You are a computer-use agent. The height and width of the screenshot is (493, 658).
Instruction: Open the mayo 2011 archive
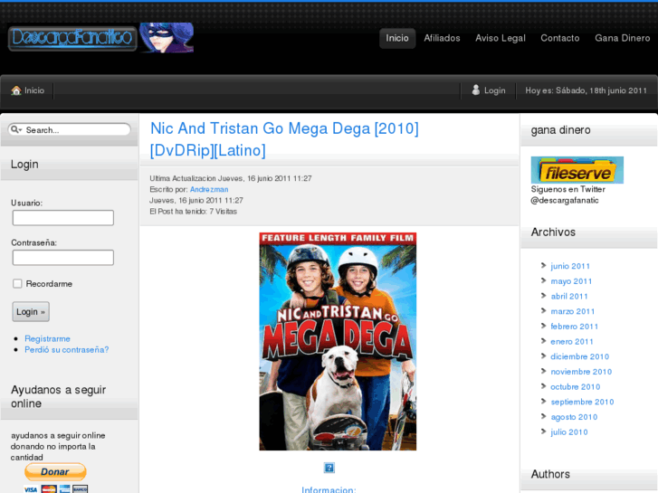(571, 281)
